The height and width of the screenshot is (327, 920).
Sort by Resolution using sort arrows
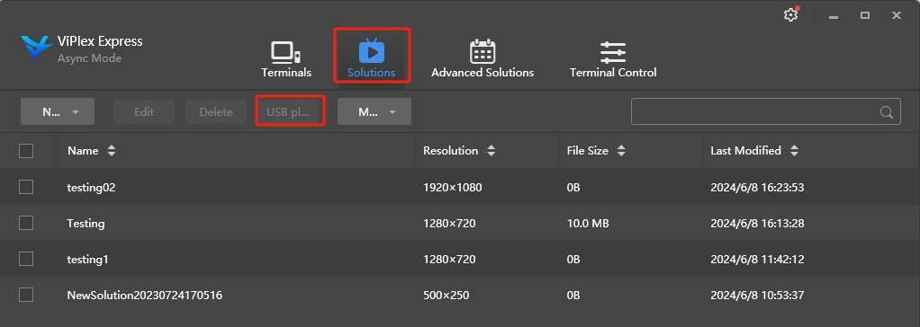point(492,151)
